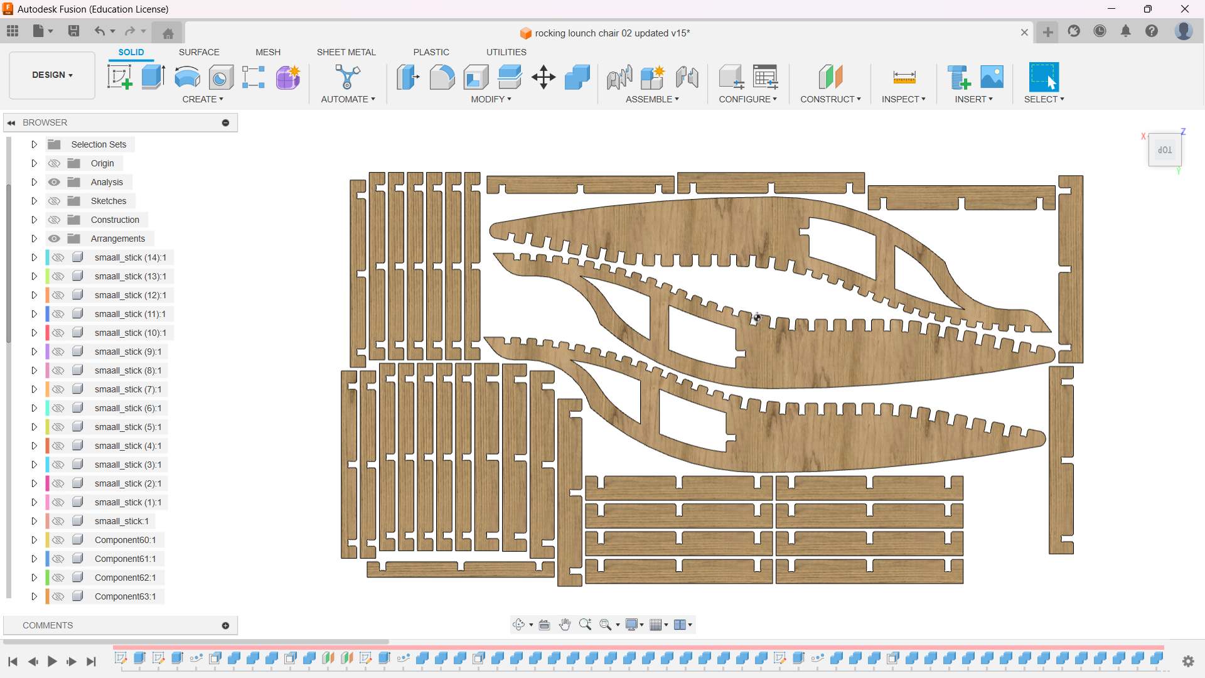Show the Origin folder visibility

pyautogui.click(x=55, y=163)
